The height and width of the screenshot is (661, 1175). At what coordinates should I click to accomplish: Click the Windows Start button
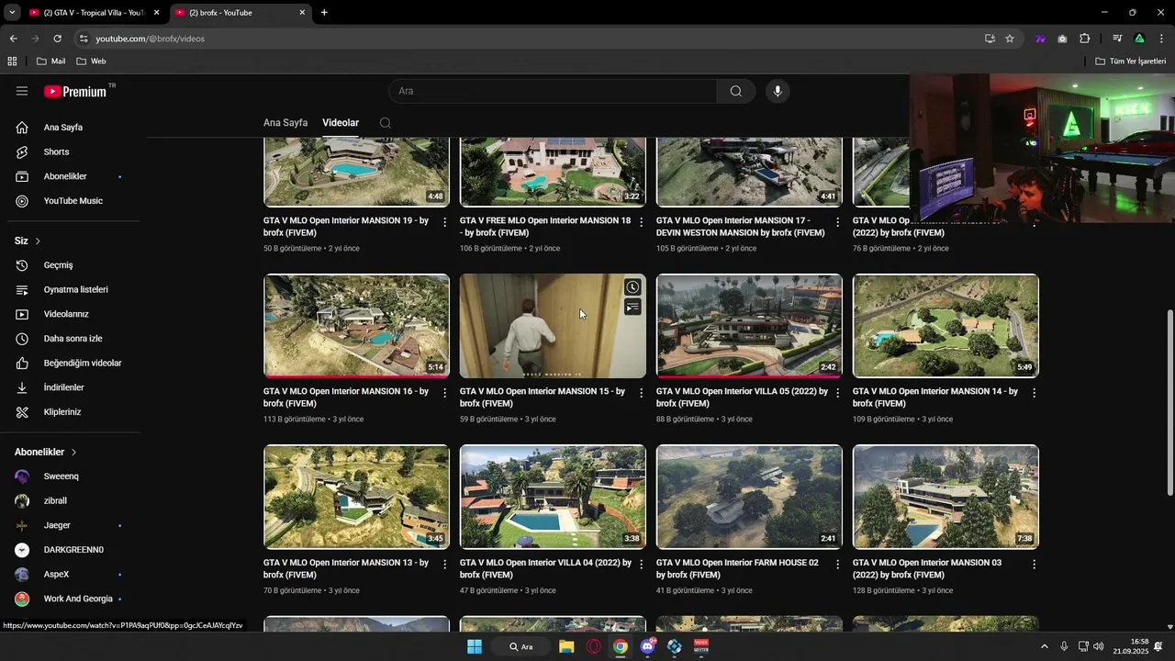(475, 646)
